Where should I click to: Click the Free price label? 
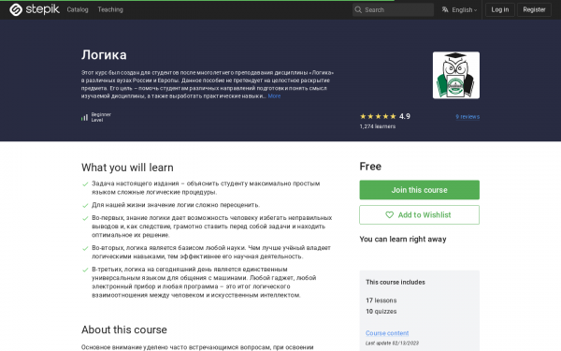370,167
